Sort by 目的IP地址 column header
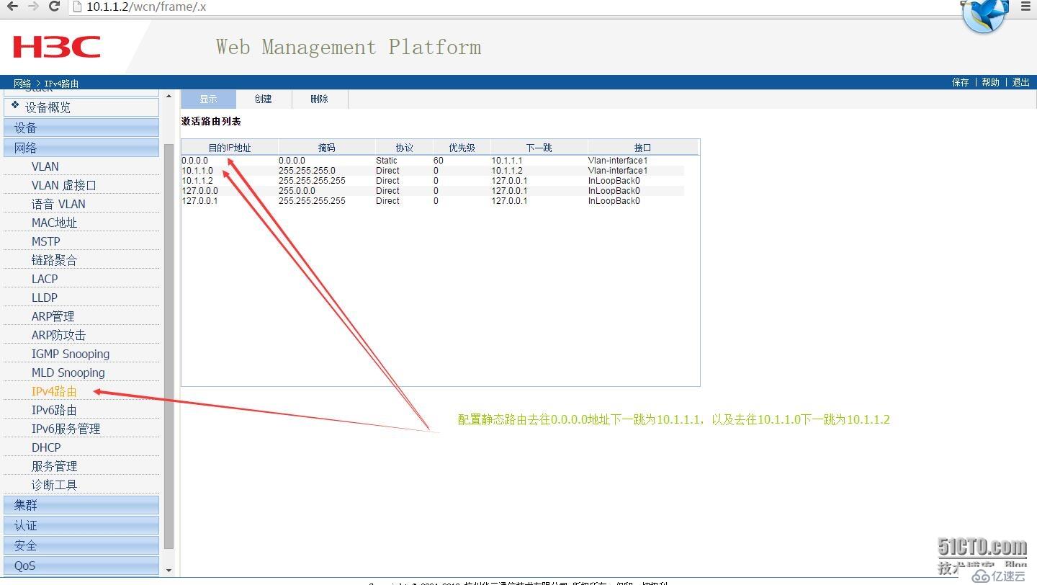The width and height of the screenshot is (1037, 585). (x=230, y=148)
